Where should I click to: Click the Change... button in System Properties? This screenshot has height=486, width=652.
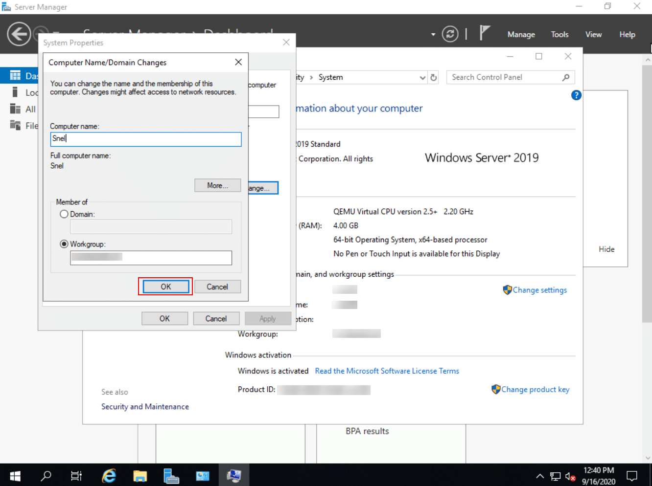(x=263, y=188)
